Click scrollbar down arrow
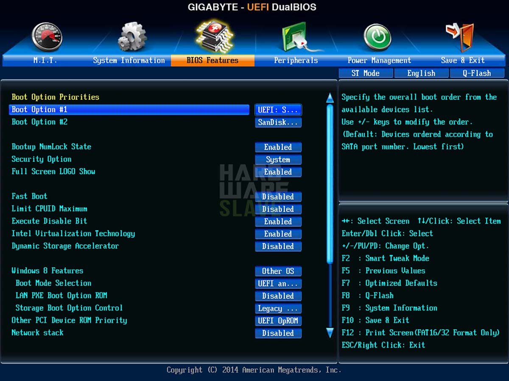The image size is (509, 381). coord(330,332)
